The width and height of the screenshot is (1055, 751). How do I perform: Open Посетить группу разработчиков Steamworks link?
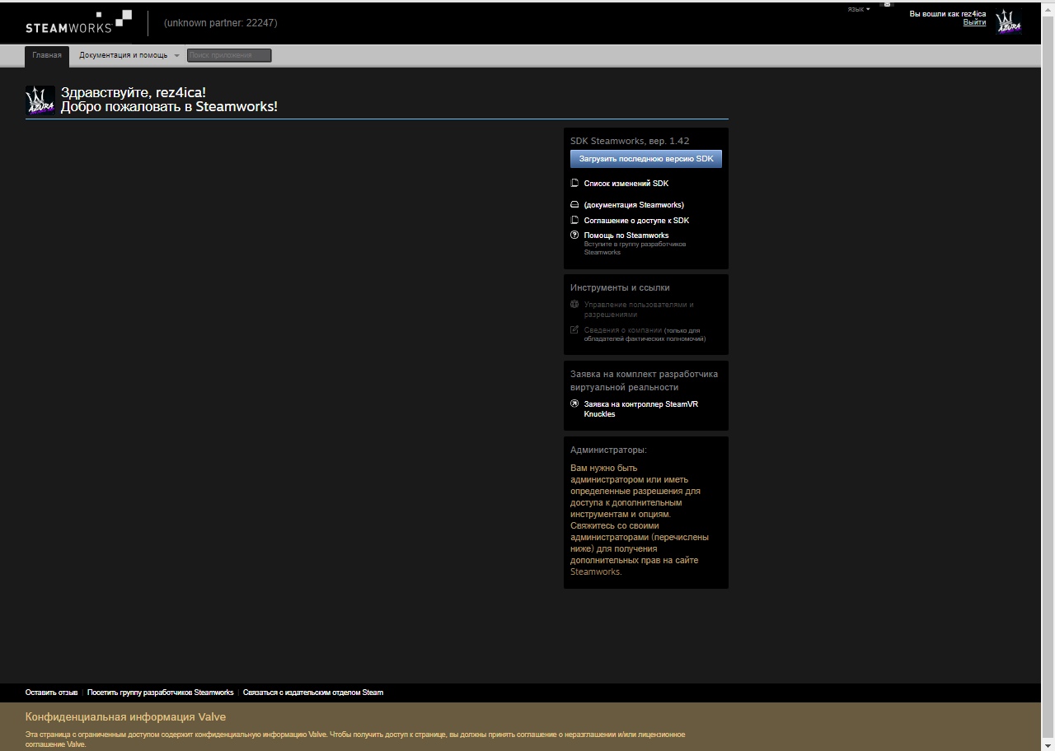click(160, 693)
